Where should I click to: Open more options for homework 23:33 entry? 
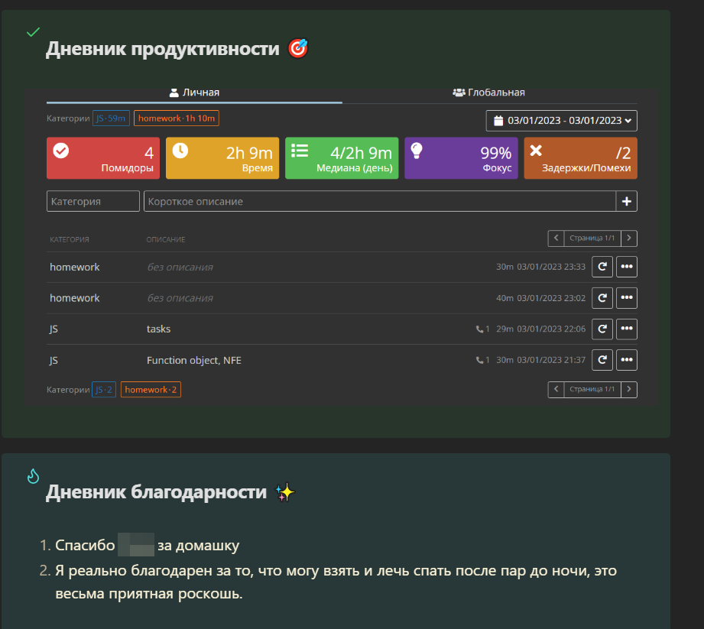[x=627, y=267]
